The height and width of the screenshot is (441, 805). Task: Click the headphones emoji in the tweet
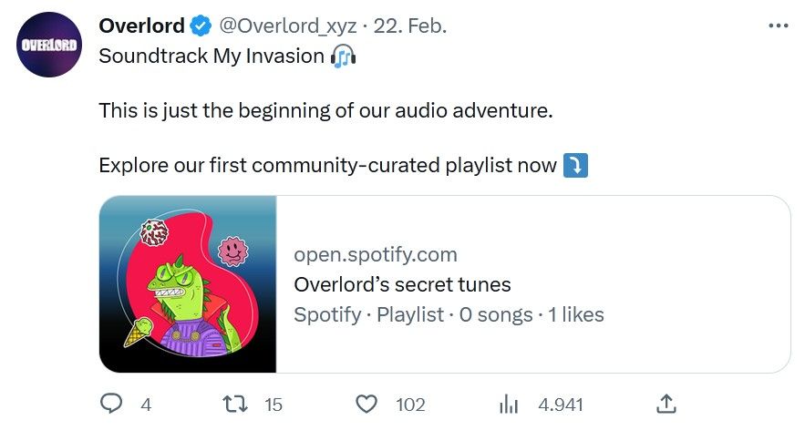pos(344,56)
